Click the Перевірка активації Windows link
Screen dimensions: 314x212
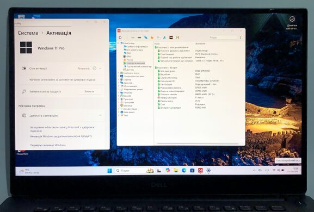48,145
